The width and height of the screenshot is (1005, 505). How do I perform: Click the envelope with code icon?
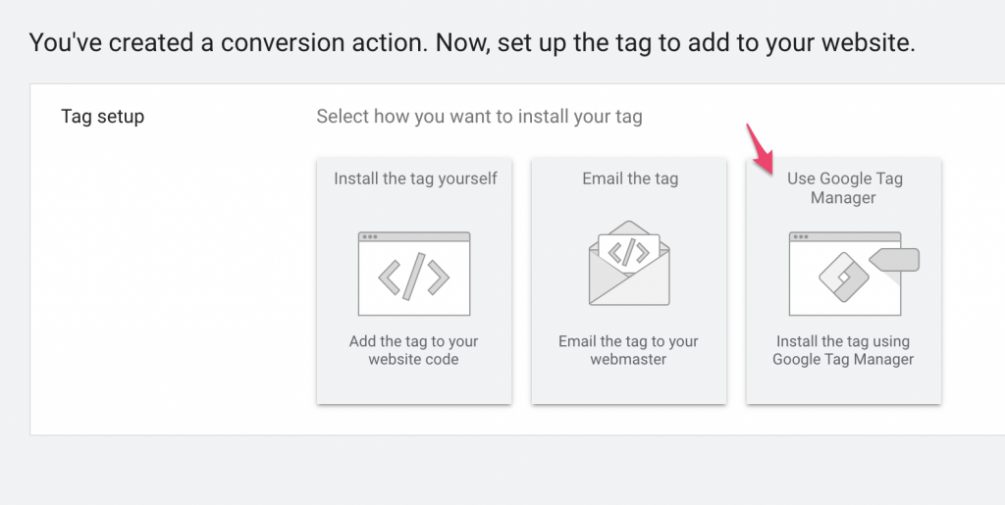629,263
